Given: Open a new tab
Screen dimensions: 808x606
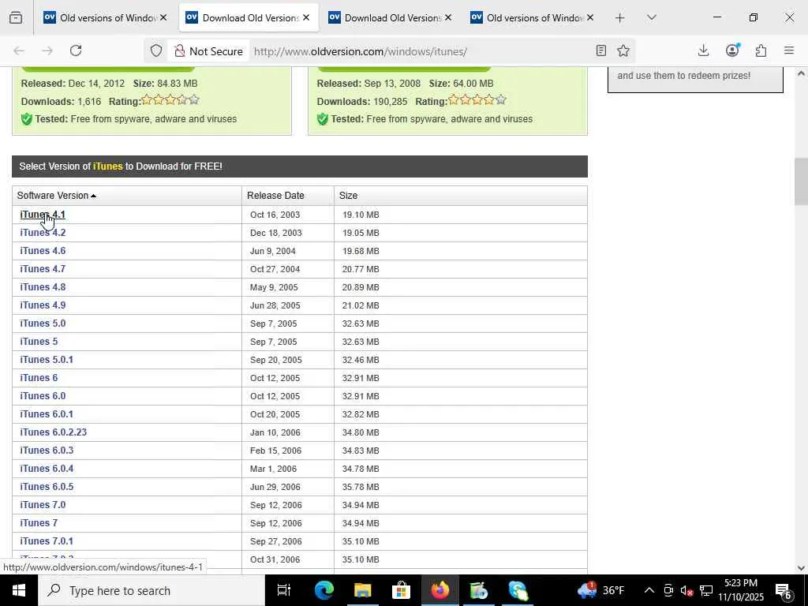Looking at the screenshot, I should click(x=620, y=18).
